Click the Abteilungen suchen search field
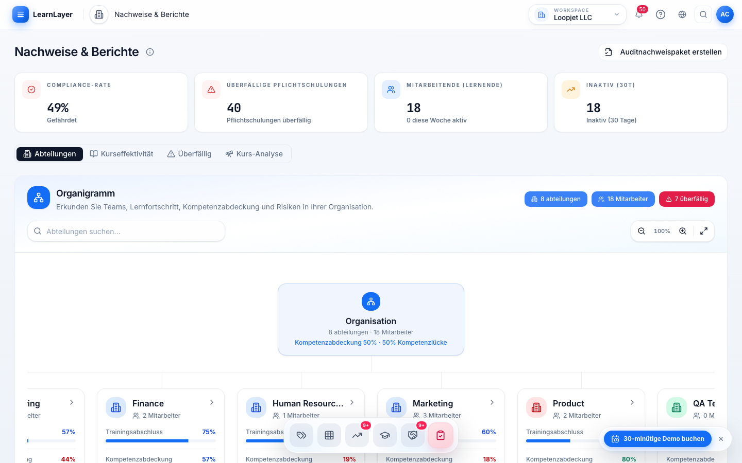The image size is (742, 463). pos(126,231)
